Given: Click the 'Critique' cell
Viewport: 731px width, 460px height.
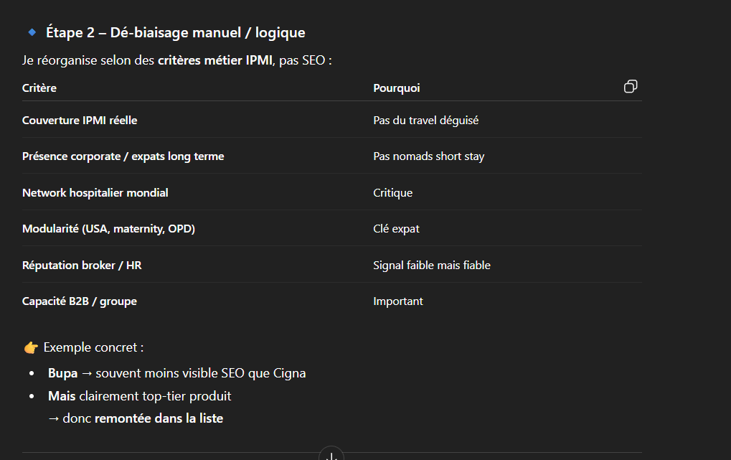Looking at the screenshot, I should (x=392, y=193).
